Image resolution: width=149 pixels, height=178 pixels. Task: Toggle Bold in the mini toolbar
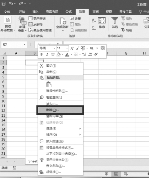(x=42, y=55)
